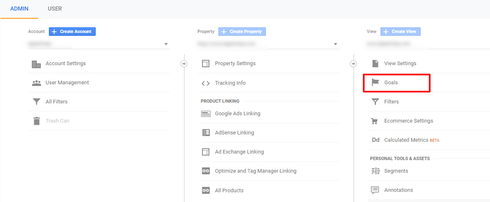490x202 pixels.
Task: Click arrow circle between Account and Property columns
Action: pos(184,64)
